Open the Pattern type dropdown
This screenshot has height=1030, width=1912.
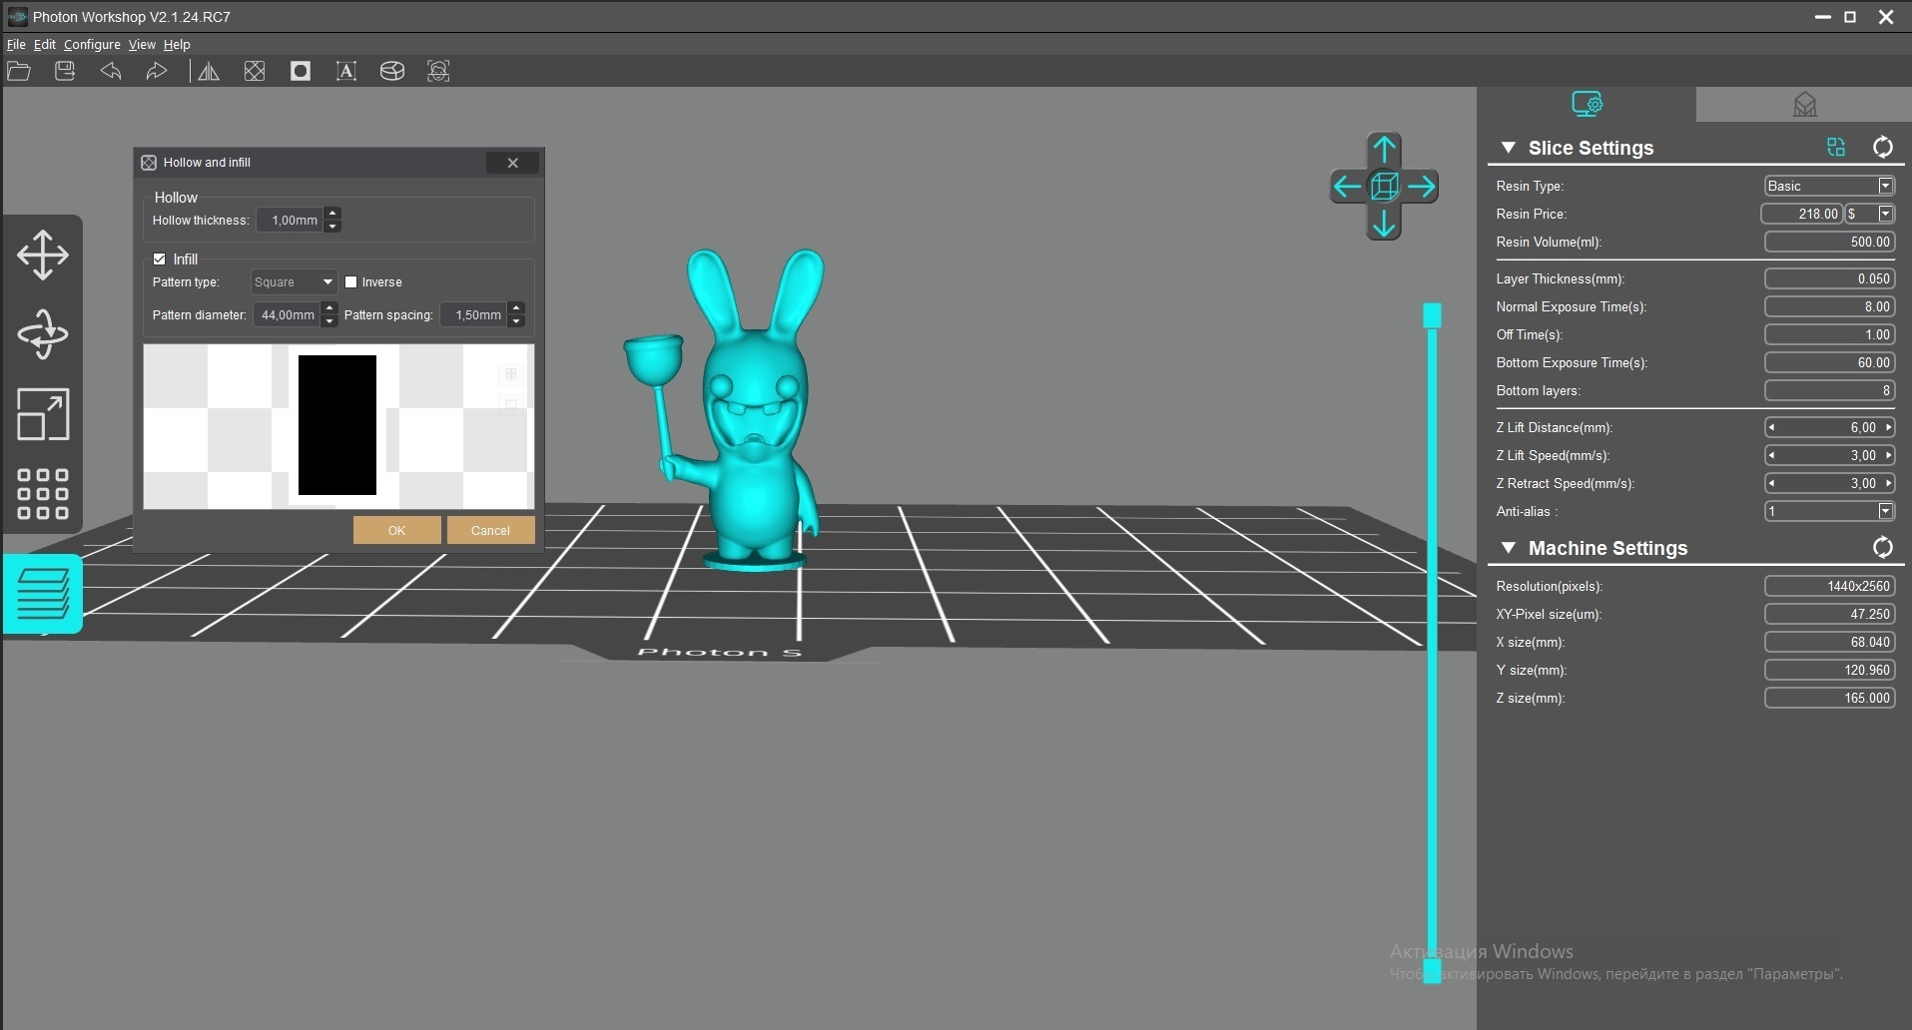coord(294,281)
